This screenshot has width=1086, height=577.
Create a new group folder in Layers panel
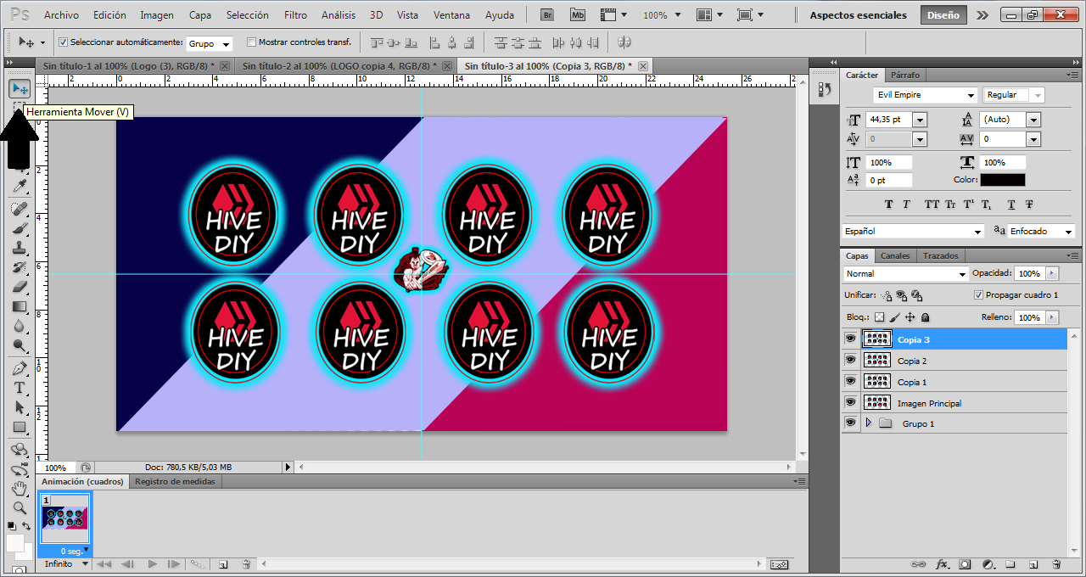[1010, 564]
